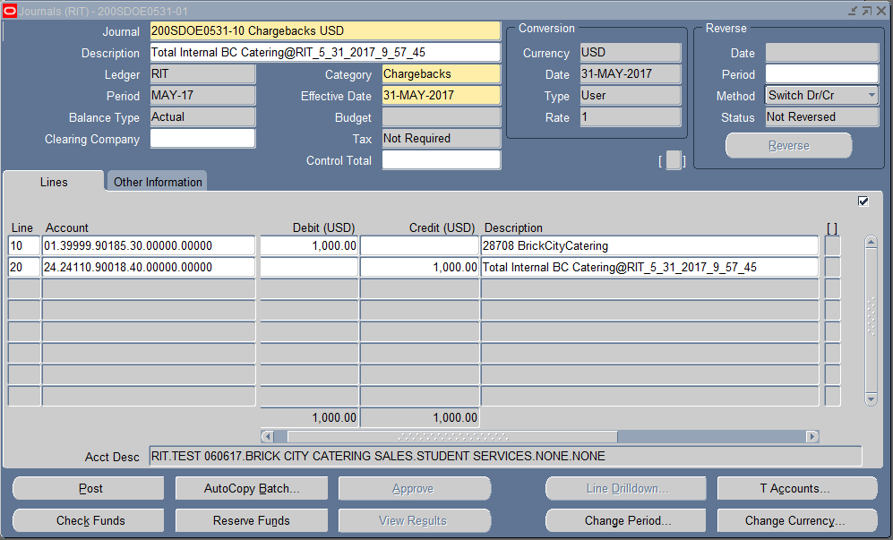Click the Clearing Company field
This screenshot has height=540, width=893.
[202, 139]
